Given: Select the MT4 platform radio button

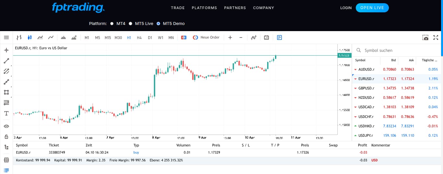Looking at the screenshot, I should pos(112,24).
